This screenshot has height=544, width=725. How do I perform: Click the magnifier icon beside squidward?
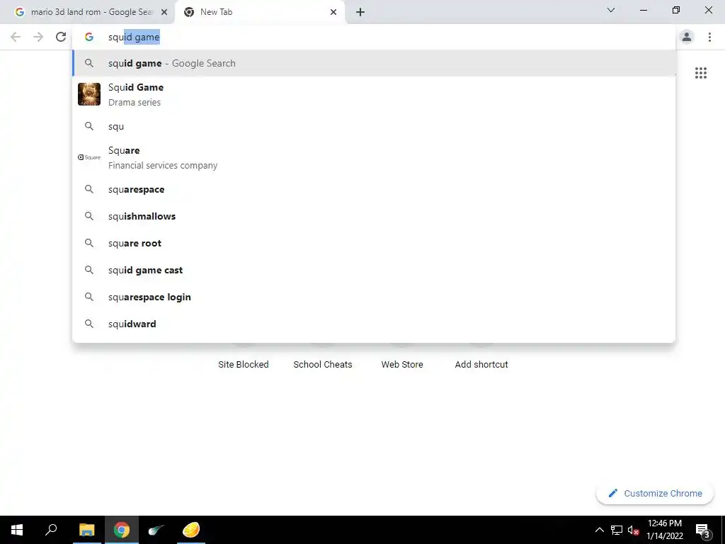click(89, 324)
